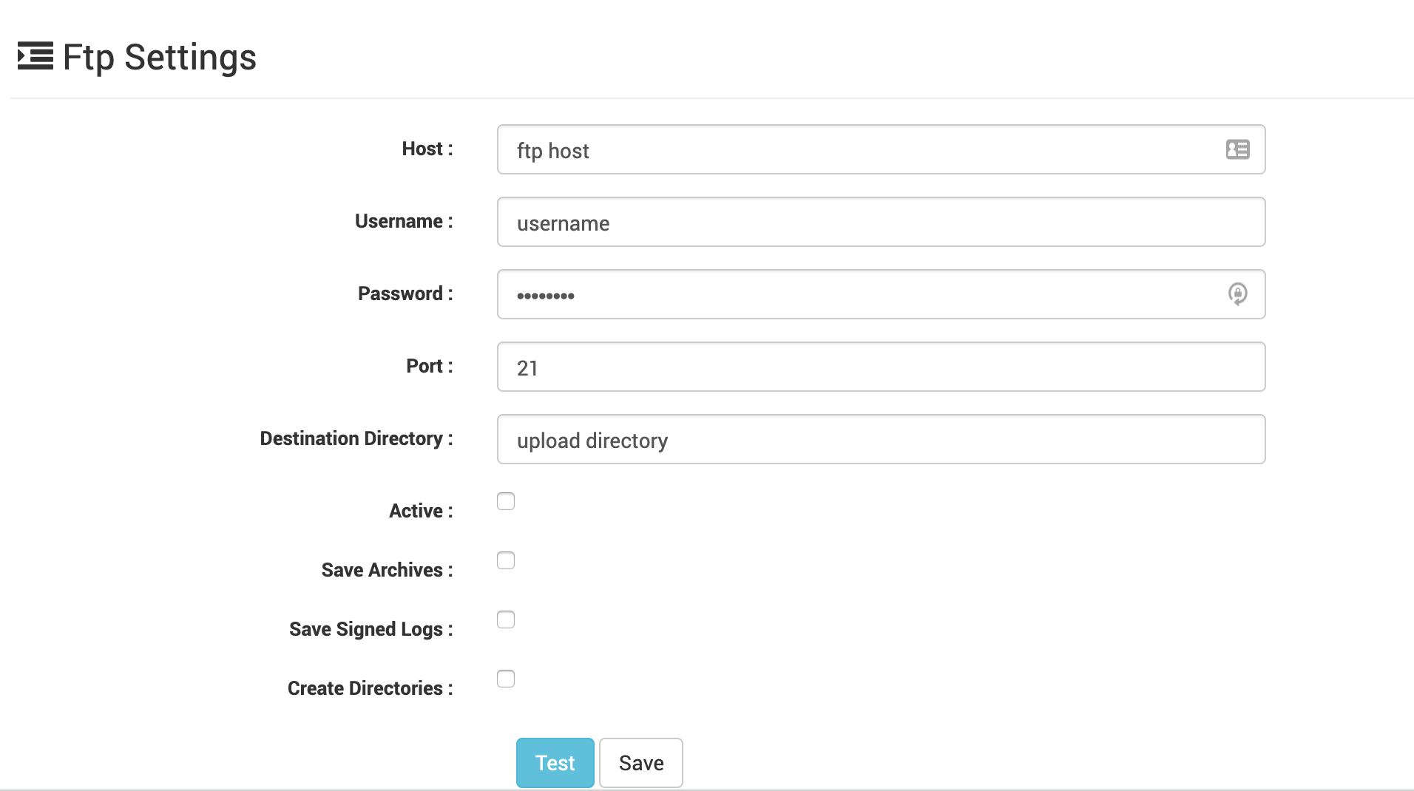
Task: Save the FTP settings
Action: 641,763
